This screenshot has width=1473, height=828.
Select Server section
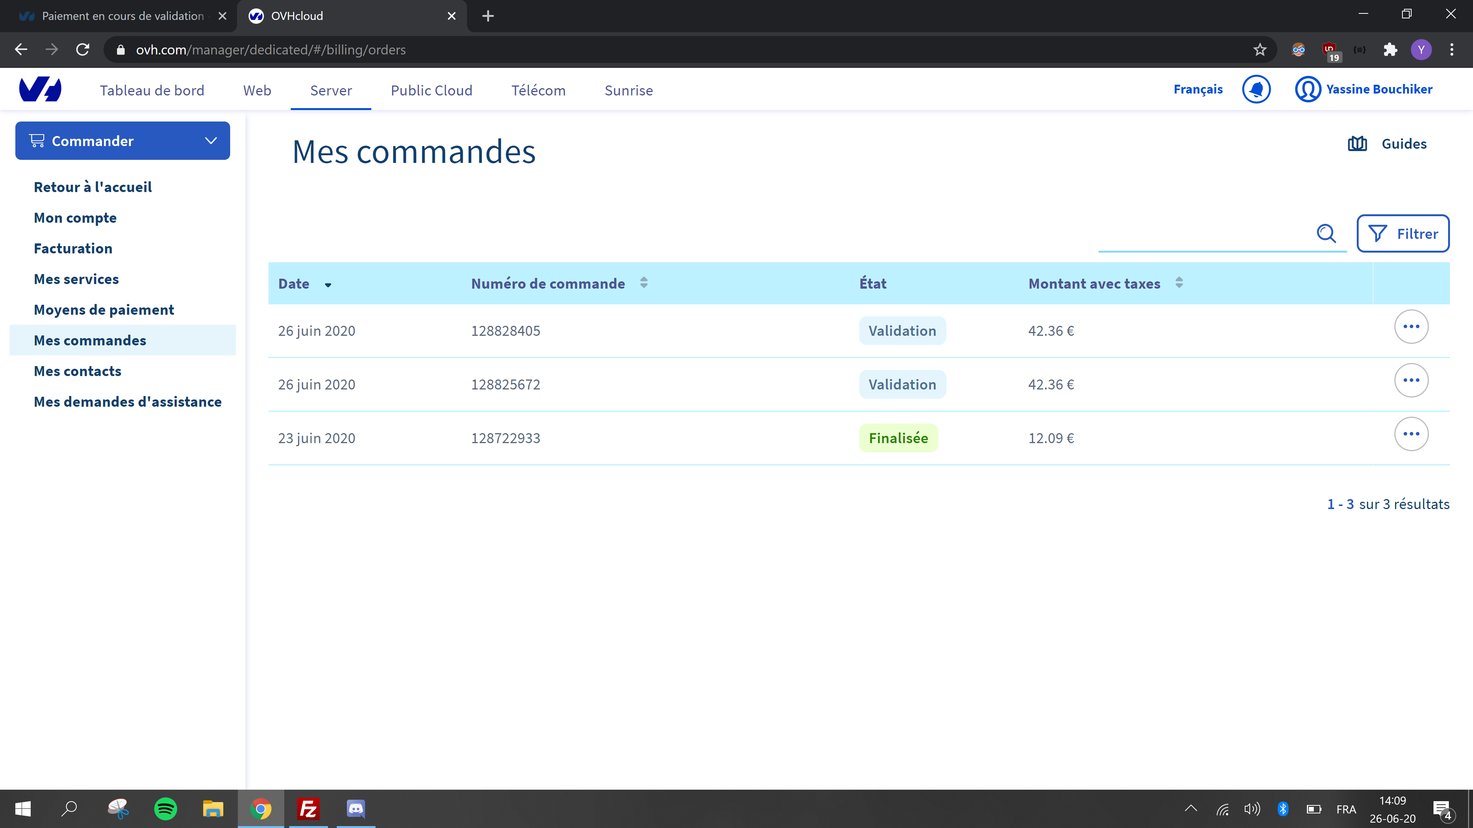(331, 90)
